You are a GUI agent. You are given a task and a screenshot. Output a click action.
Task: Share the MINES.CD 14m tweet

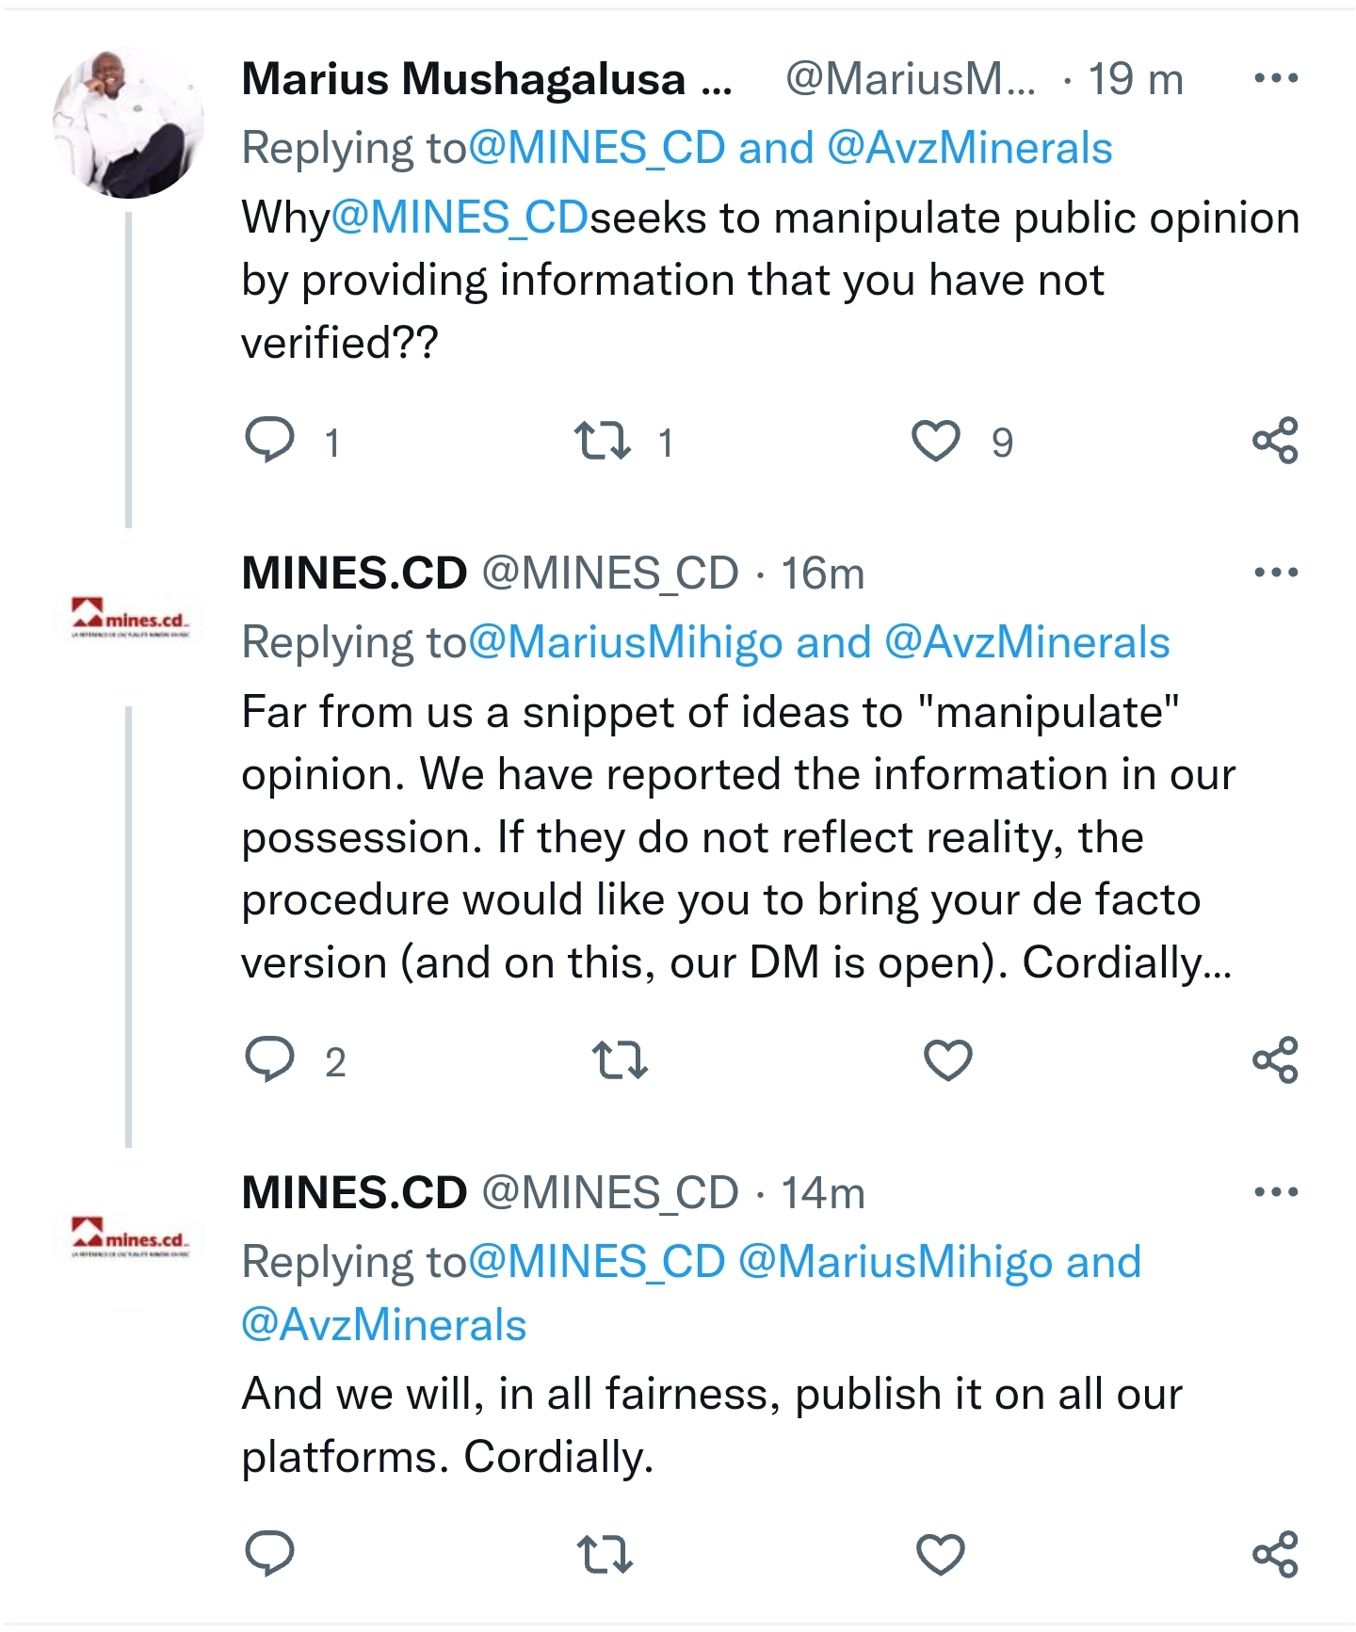click(1275, 1554)
